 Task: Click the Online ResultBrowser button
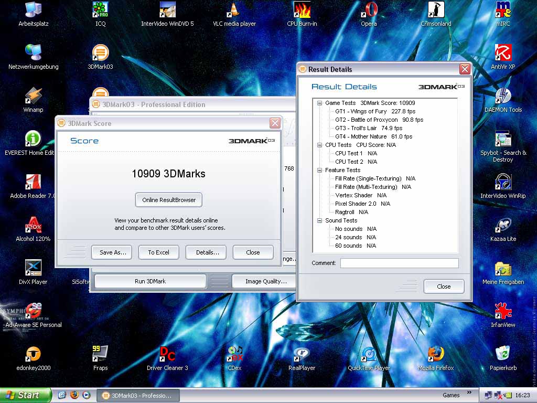tap(169, 200)
